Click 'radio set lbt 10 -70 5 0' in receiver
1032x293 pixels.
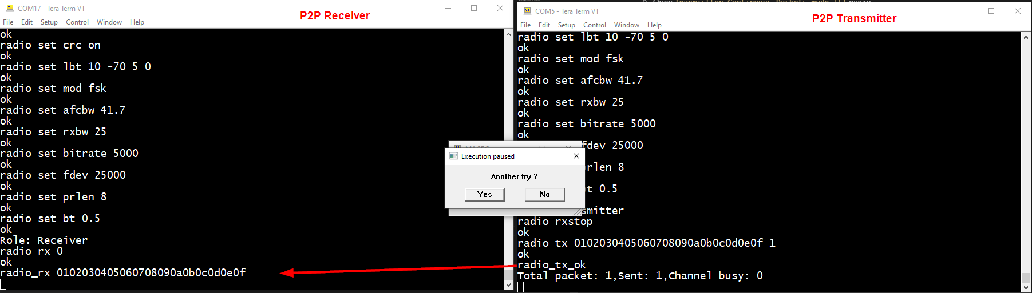(x=76, y=67)
